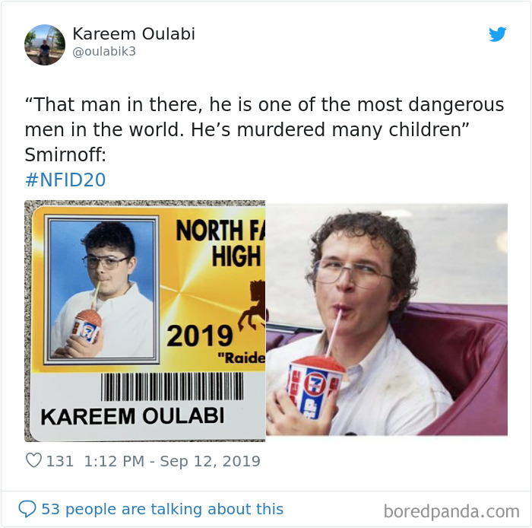Click the student portrait on ID card
The image size is (532, 528).
coord(101,289)
